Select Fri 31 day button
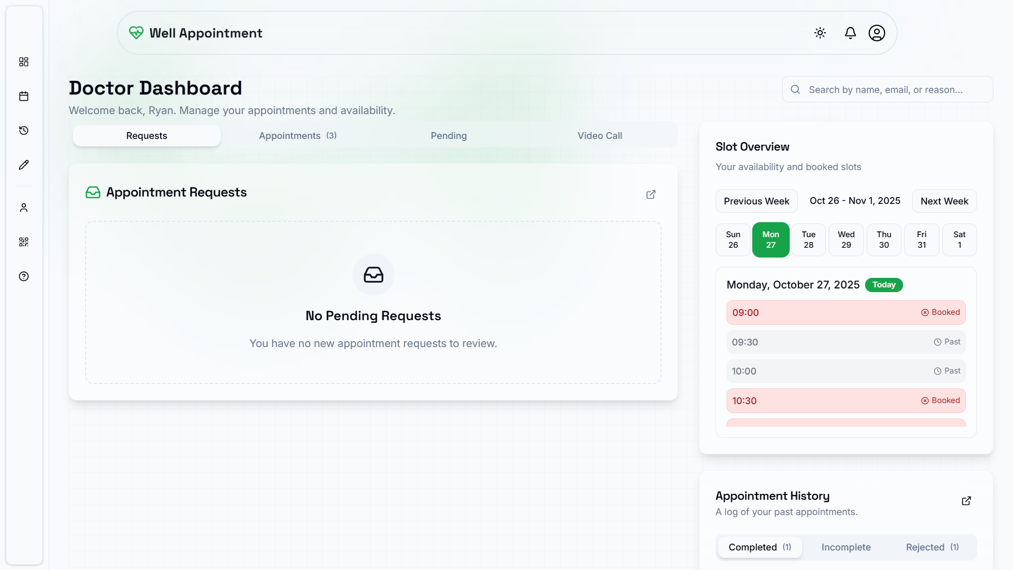The width and height of the screenshot is (1013, 570). [x=921, y=240]
